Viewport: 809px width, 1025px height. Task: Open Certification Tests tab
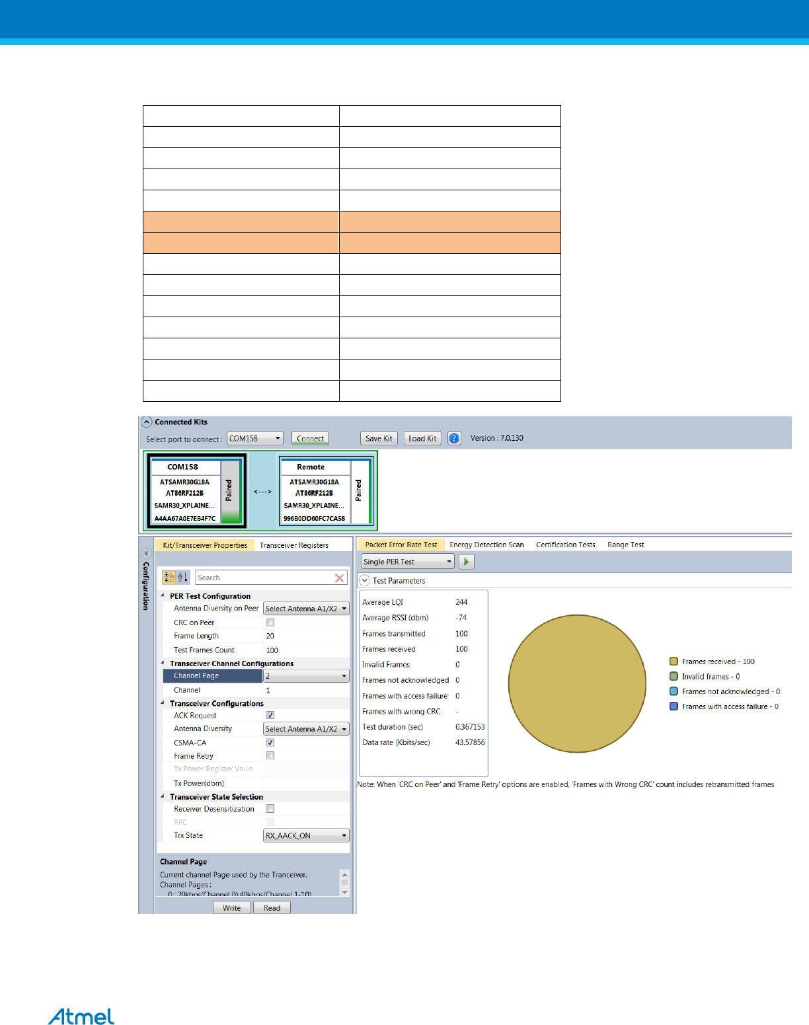(x=566, y=545)
